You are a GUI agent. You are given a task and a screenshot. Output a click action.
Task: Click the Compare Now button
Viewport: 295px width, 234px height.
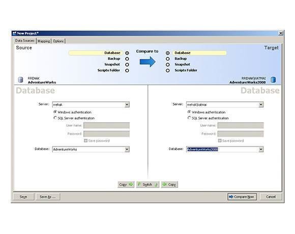coord(242,197)
